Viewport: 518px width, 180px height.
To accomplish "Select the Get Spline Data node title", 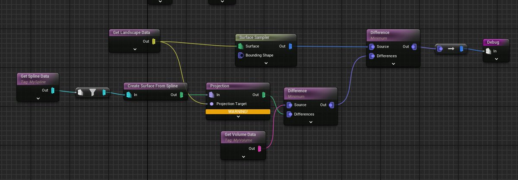I will (x=35, y=76).
